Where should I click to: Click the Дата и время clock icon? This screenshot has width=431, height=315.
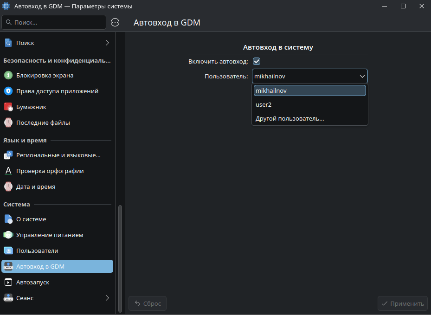coord(8,186)
